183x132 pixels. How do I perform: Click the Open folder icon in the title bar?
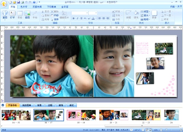(14, 2)
